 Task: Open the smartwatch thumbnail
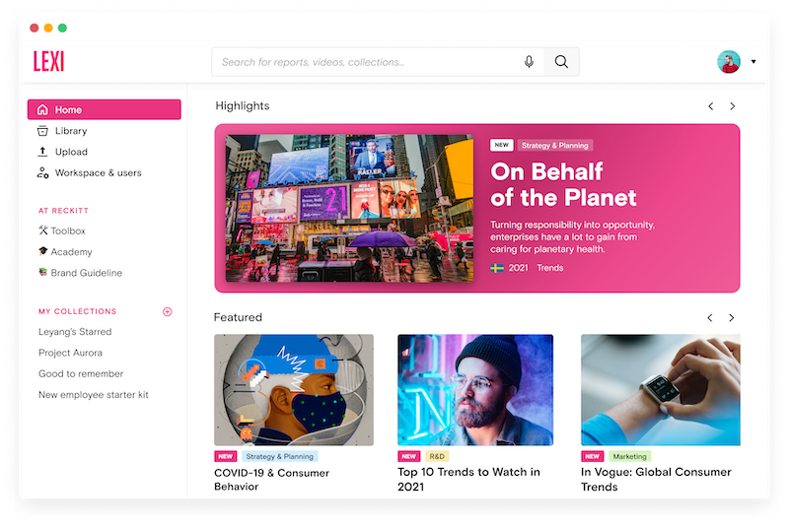(661, 390)
